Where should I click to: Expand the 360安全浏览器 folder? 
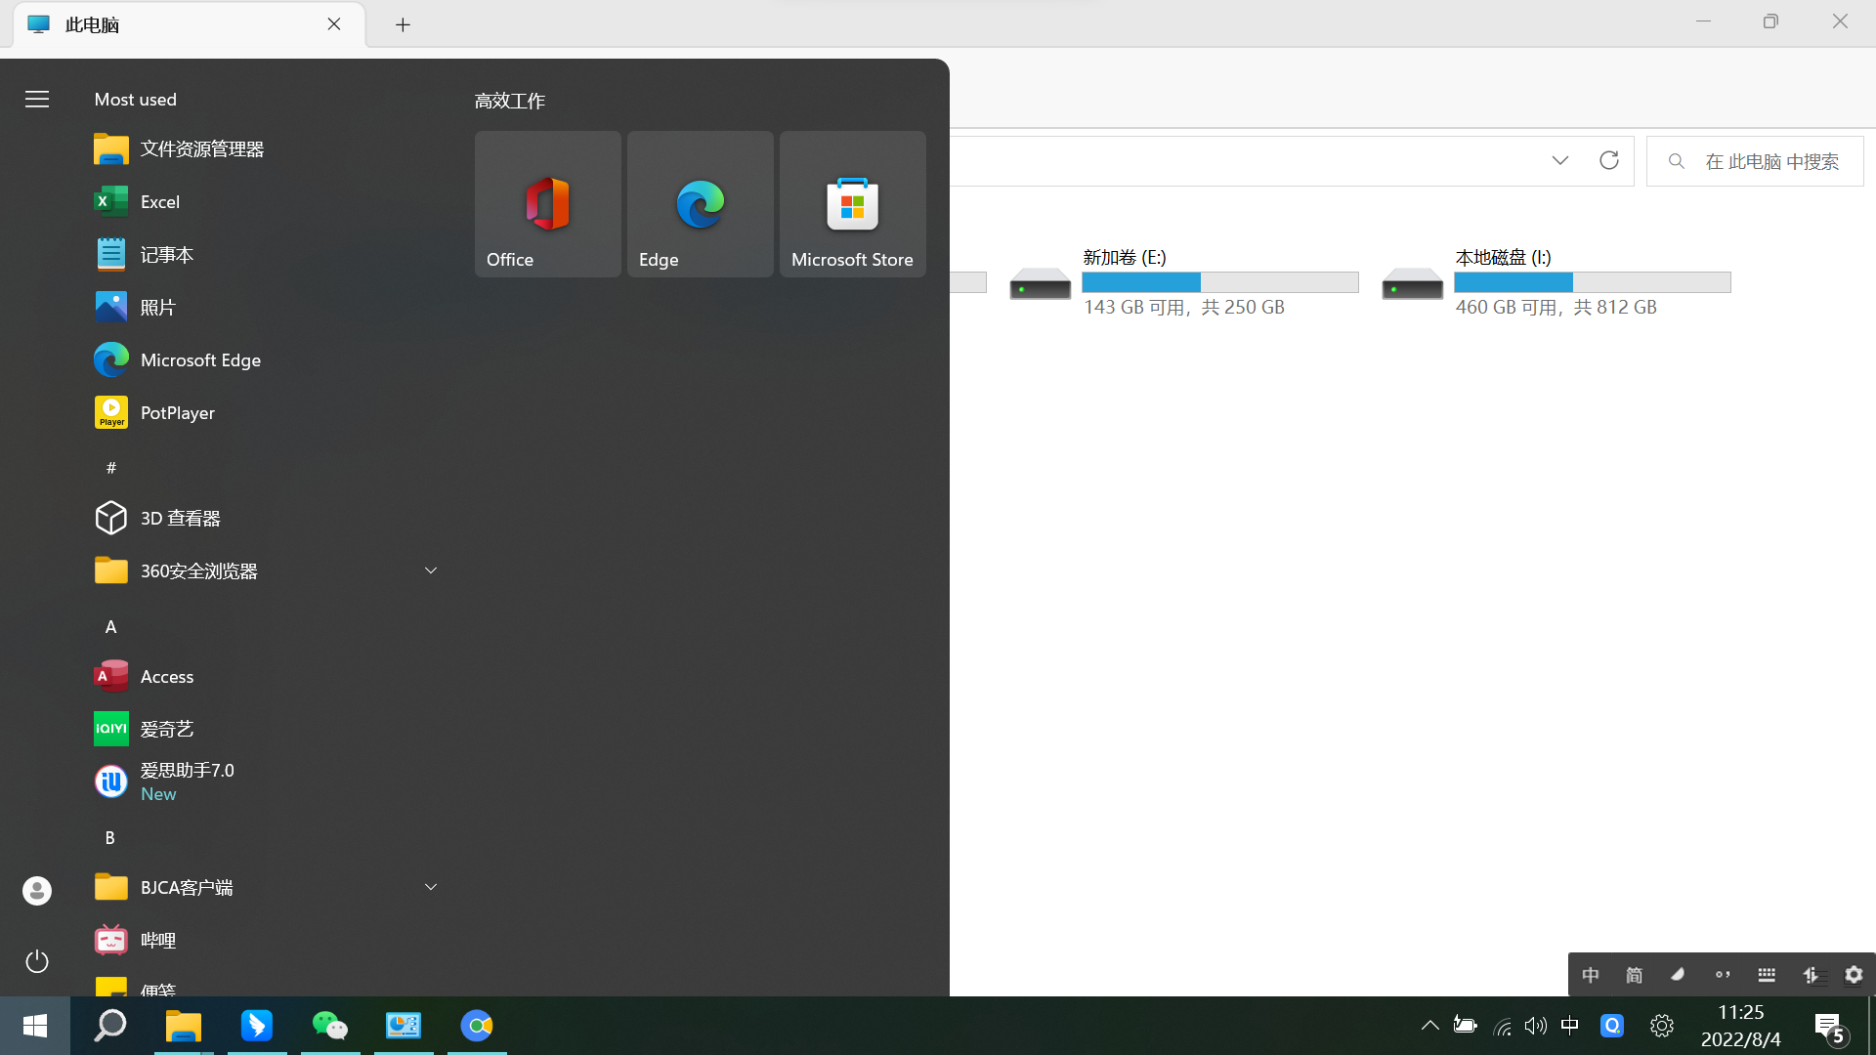[x=431, y=570]
